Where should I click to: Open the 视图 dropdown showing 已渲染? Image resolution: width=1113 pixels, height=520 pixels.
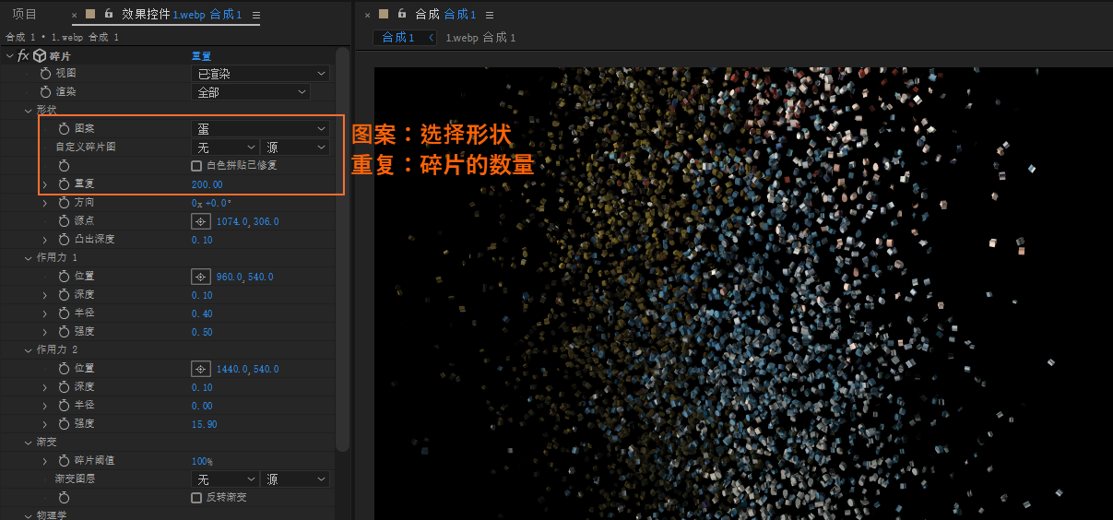pos(260,74)
